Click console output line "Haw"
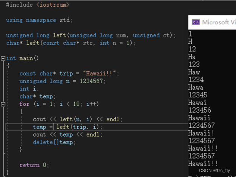Image resolution: width=236 pixels, height=177 pixels. point(194,72)
